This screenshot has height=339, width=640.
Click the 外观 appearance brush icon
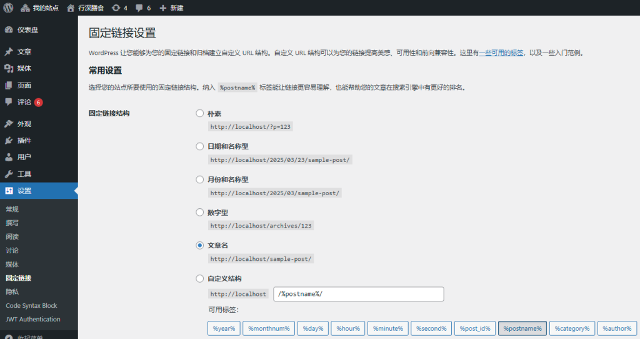click(9, 124)
